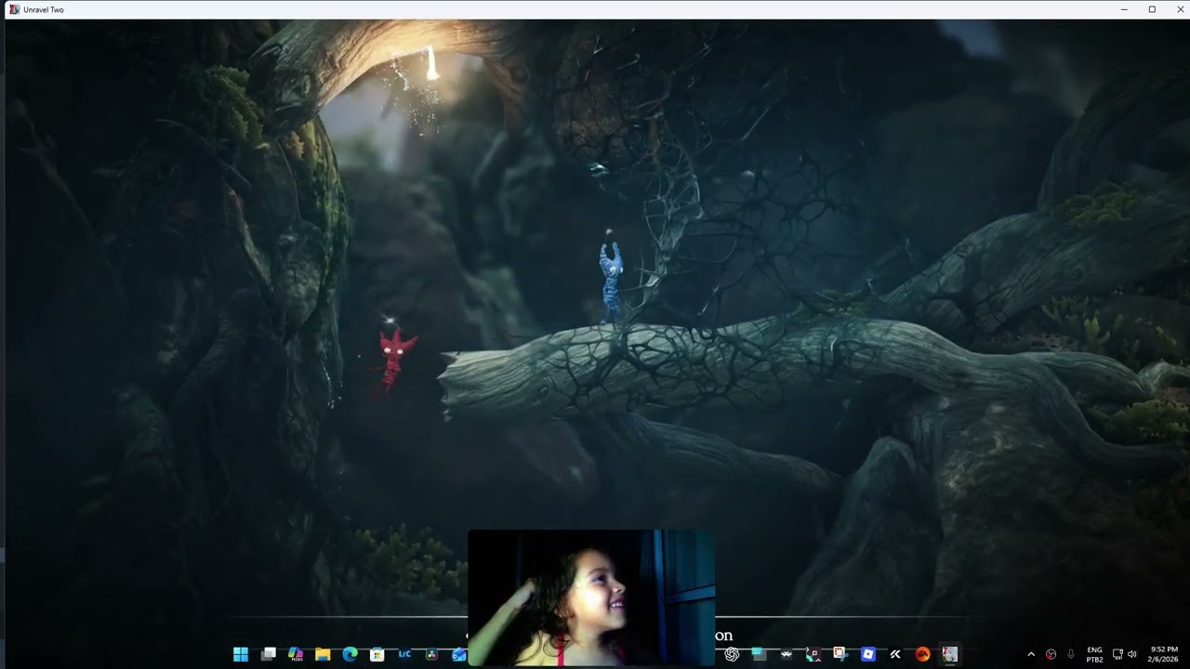This screenshot has height=669, width=1190.
Task: Click the Unravel Two title bar icon
Action: [14, 9]
